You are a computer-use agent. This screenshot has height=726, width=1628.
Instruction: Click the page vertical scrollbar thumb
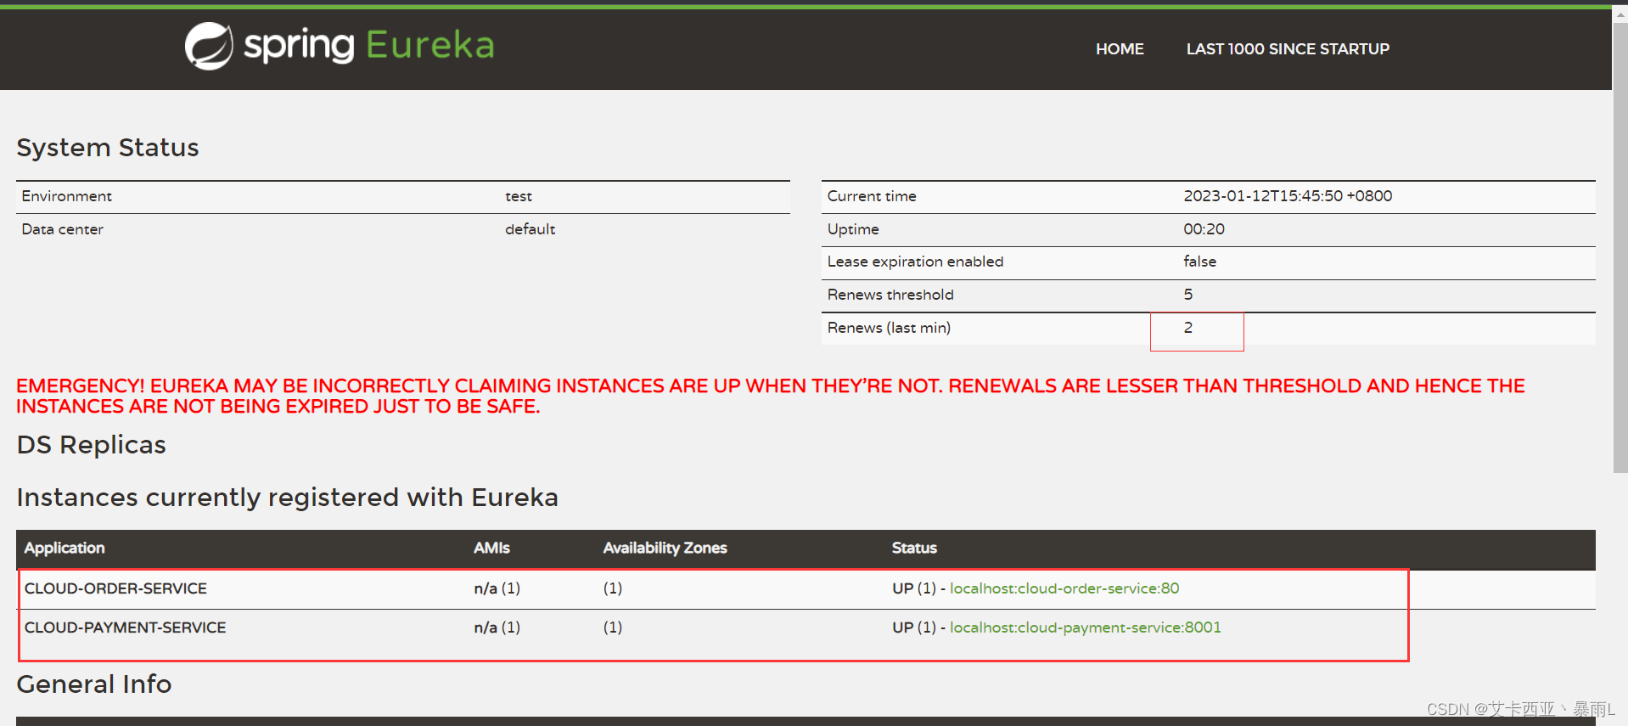pos(1620,246)
